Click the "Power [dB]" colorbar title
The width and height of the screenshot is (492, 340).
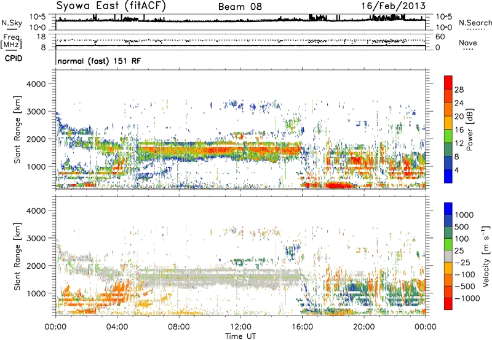pos(469,129)
